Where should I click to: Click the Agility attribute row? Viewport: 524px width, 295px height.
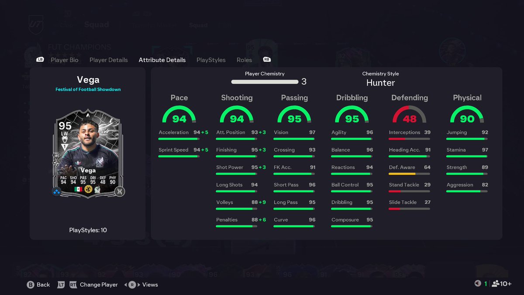352,134
